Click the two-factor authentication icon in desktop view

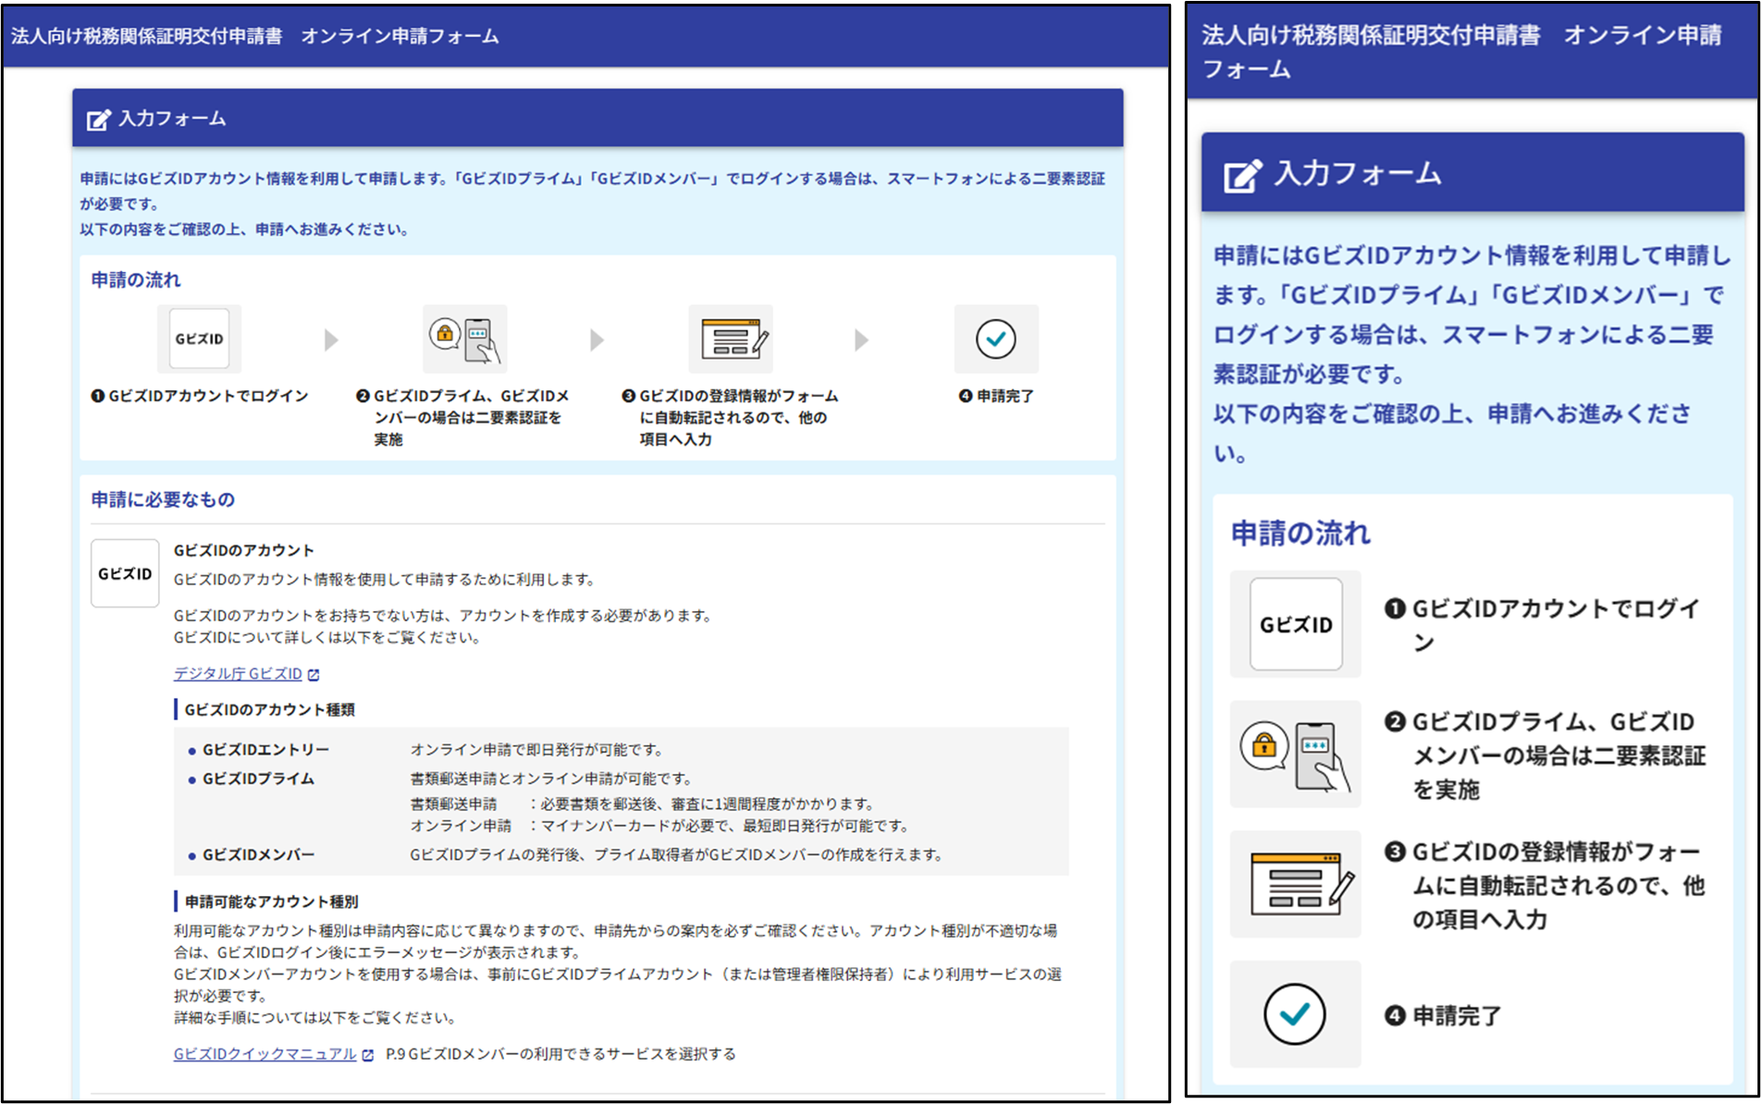click(x=464, y=338)
